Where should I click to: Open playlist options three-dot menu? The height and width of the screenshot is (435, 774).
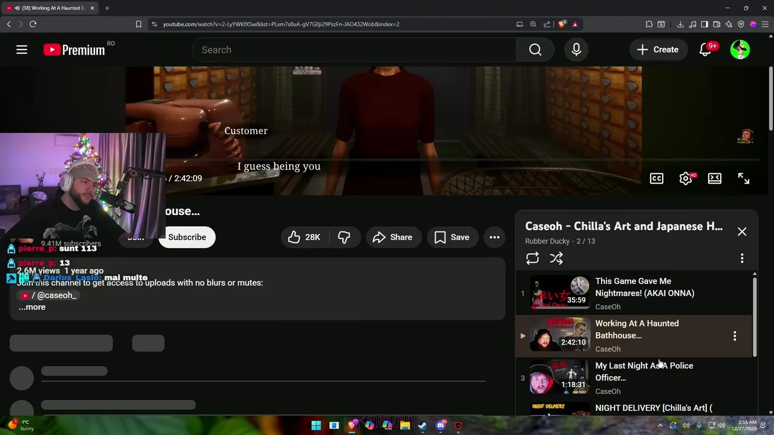point(742,259)
